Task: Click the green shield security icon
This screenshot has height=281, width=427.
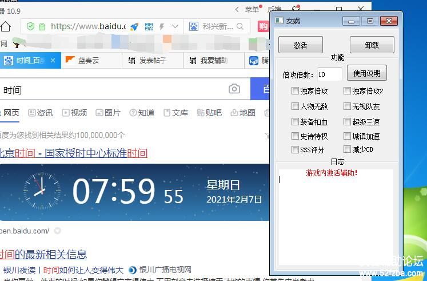Action: pyautogui.click(x=30, y=26)
